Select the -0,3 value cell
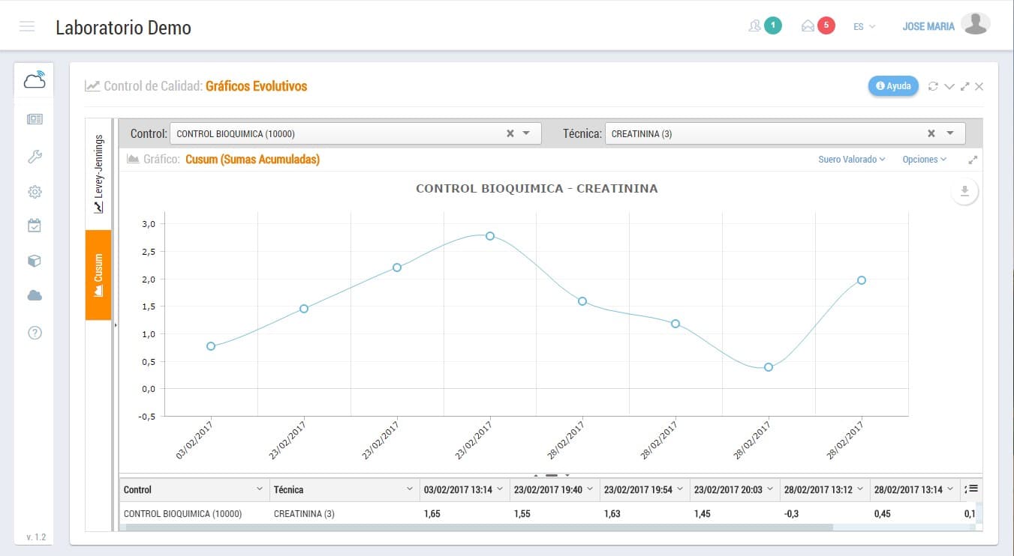 [825, 514]
